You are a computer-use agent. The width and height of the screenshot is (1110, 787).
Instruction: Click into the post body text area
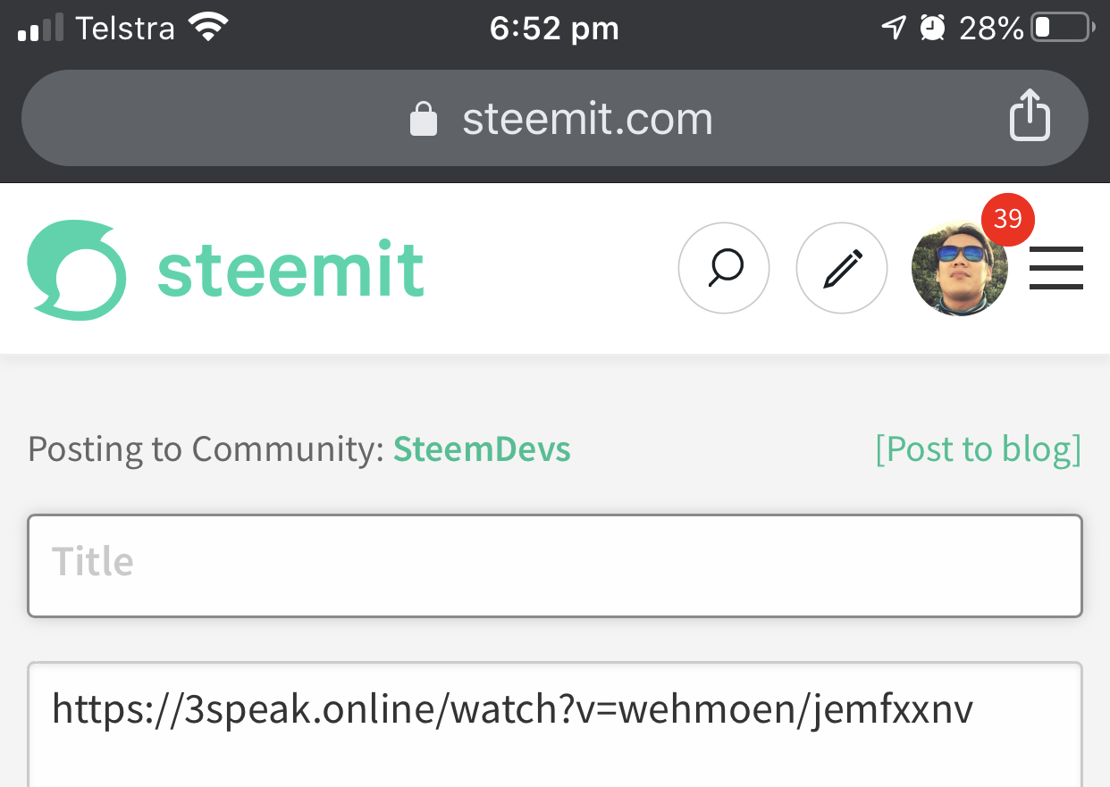[x=555, y=724]
